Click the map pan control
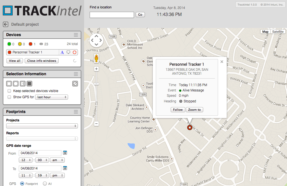Screen dimensions: 287x186 [96, 40]
